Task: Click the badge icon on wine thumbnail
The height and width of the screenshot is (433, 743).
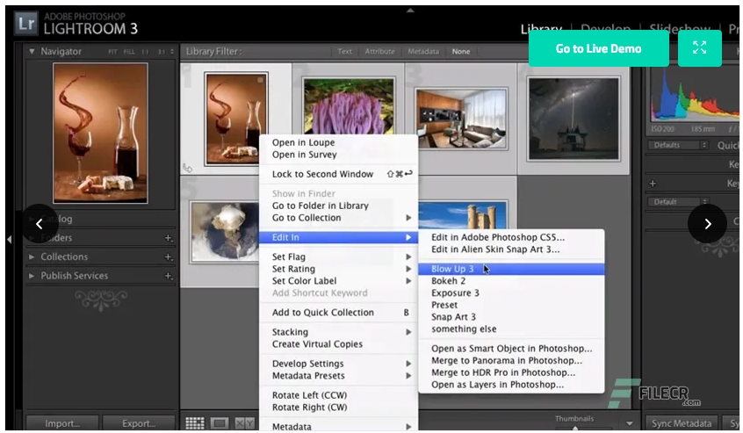Action: (x=188, y=168)
